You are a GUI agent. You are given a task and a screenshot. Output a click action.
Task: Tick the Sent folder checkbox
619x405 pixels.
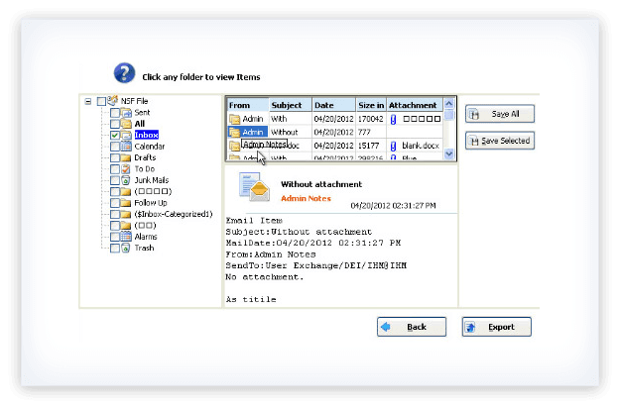coord(115,112)
